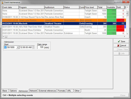Click the Available column header

[111, 7]
